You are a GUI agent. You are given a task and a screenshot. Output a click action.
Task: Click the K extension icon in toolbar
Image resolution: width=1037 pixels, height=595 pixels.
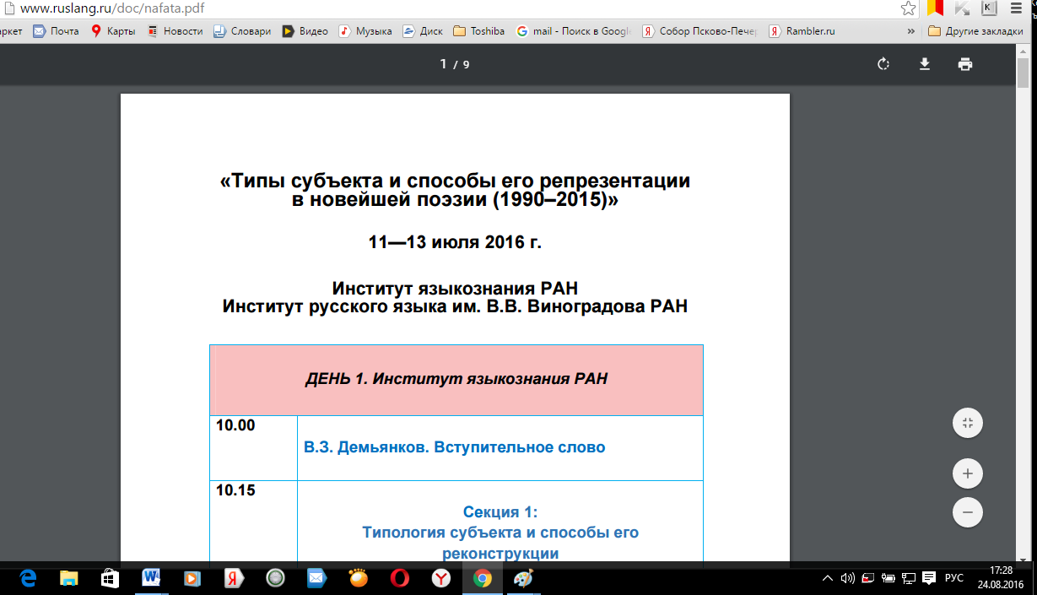pos(989,8)
